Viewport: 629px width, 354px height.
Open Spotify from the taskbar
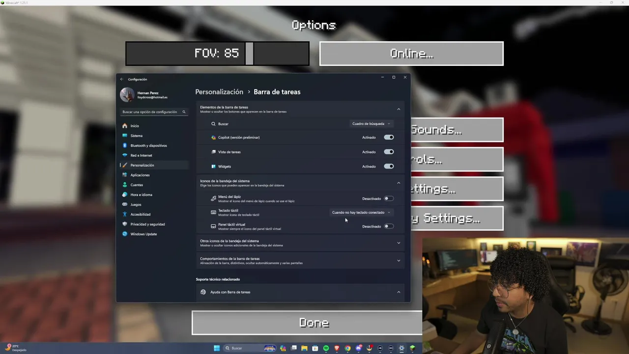click(326, 348)
